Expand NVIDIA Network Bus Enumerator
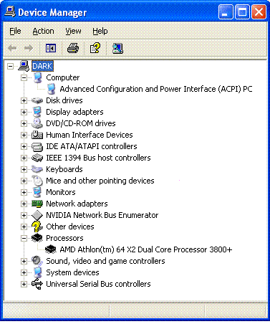270x324 pixels. pyautogui.click(x=24, y=215)
